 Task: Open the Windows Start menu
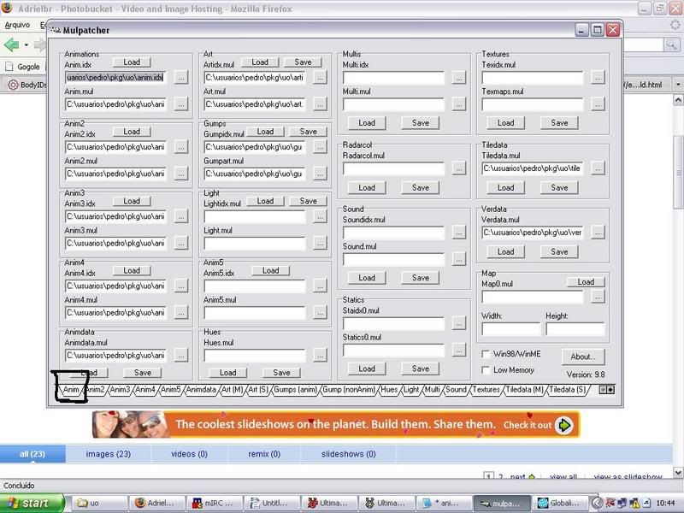click(x=31, y=504)
